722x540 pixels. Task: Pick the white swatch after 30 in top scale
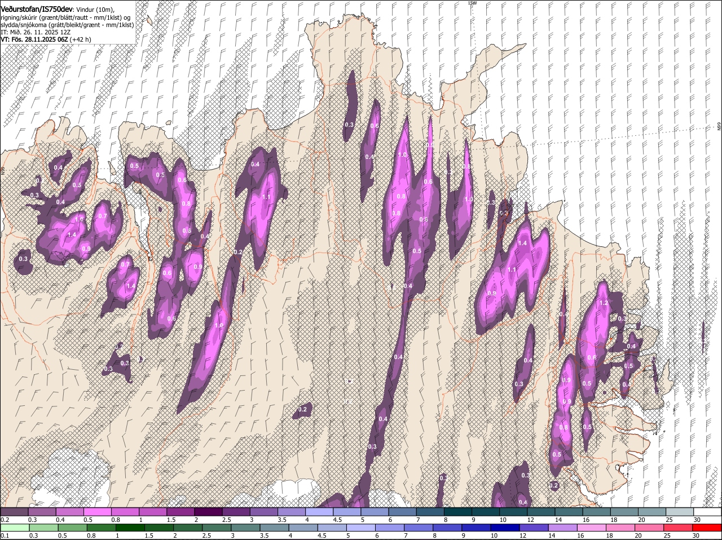click(x=708, y=512)
